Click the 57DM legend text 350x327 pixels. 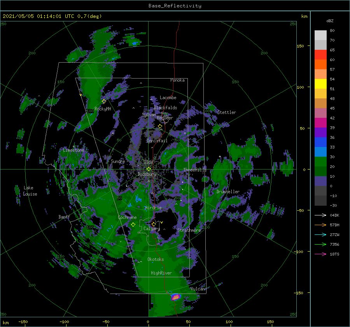[334, 225]
